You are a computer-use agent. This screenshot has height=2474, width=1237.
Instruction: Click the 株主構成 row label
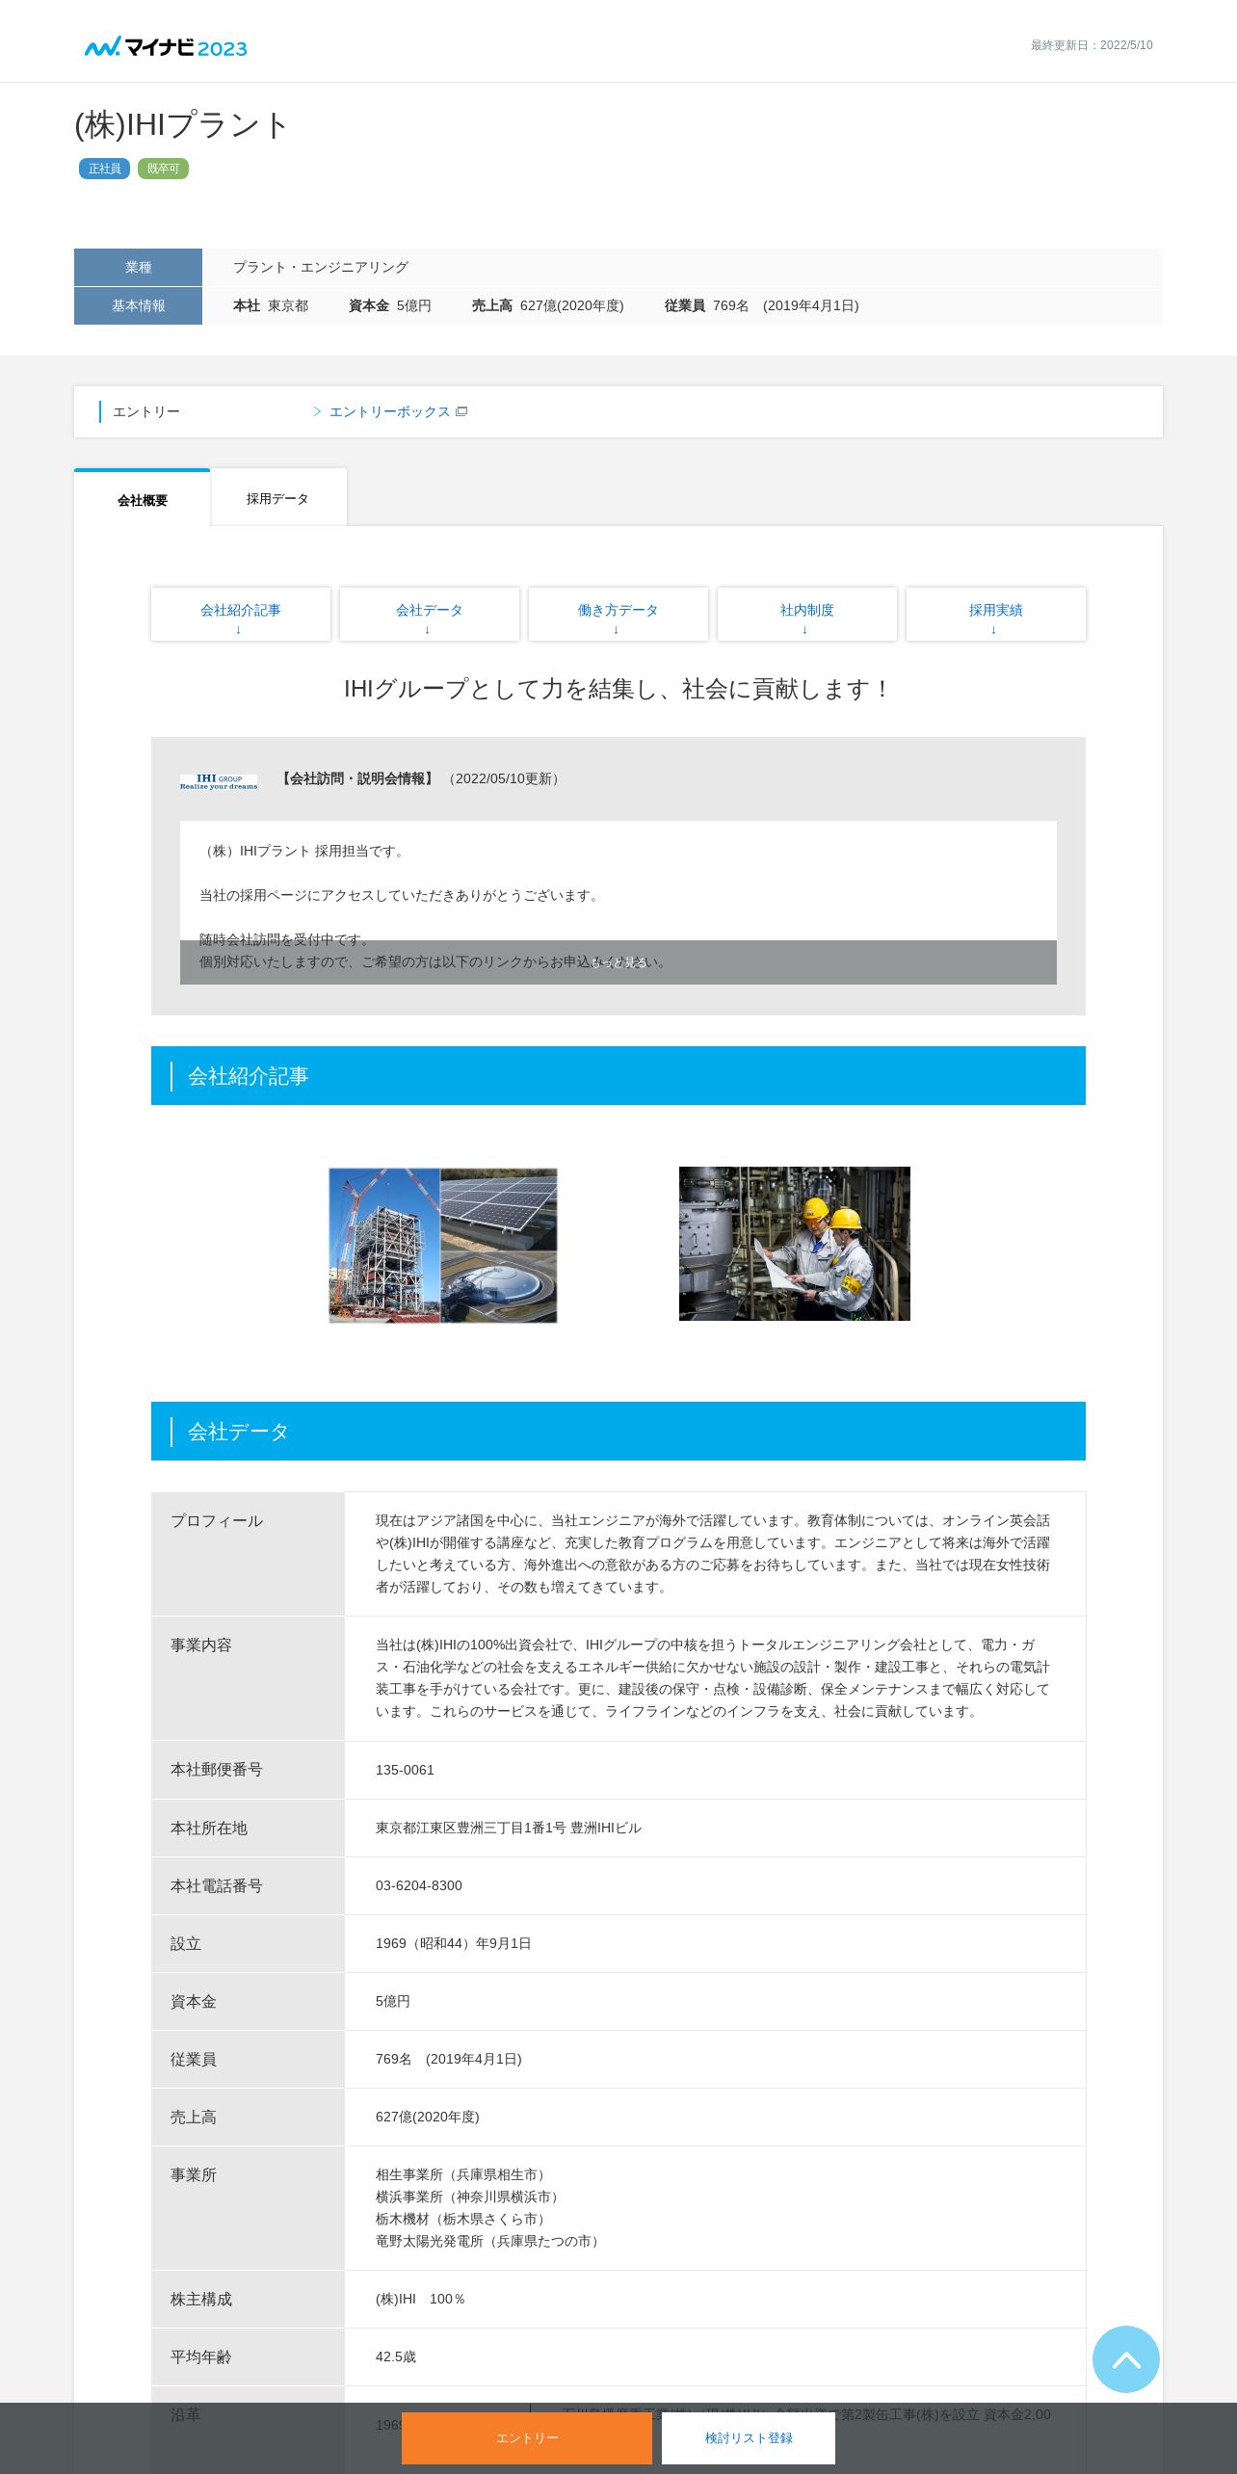tap(201, 2299)
